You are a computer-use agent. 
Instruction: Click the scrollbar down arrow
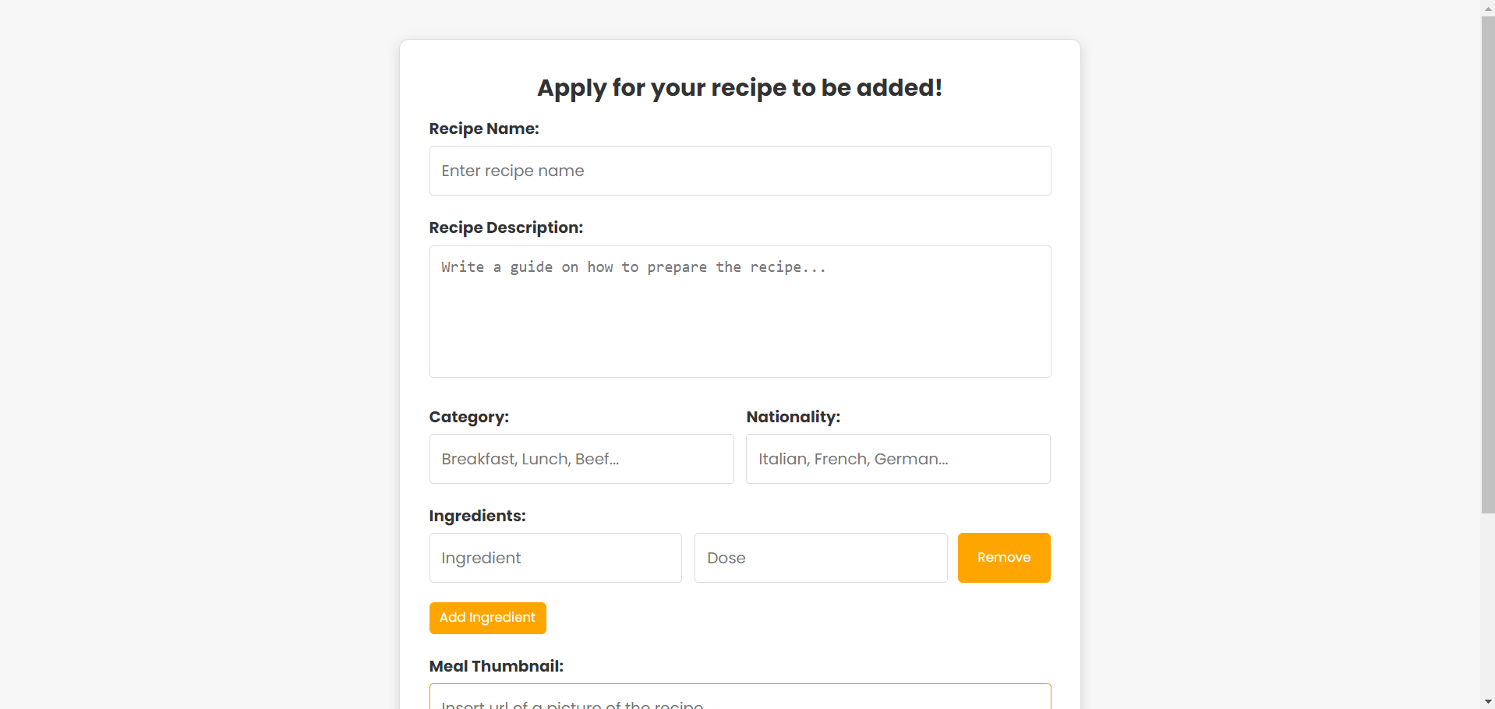point(1487,702)
